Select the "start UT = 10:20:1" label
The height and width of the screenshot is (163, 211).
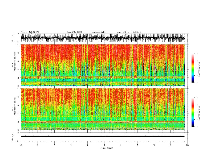tap(129, 32)
